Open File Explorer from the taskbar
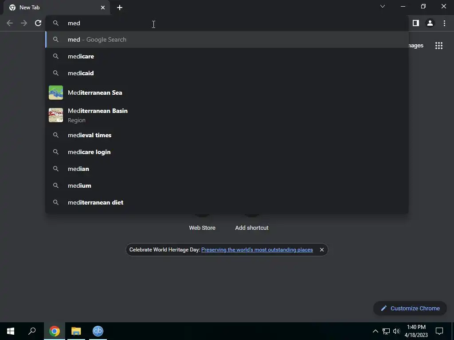 tap(76, 331)
